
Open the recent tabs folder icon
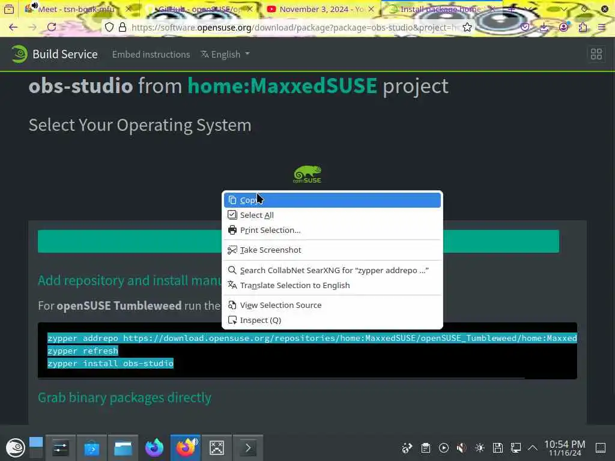tap(9, 9)
